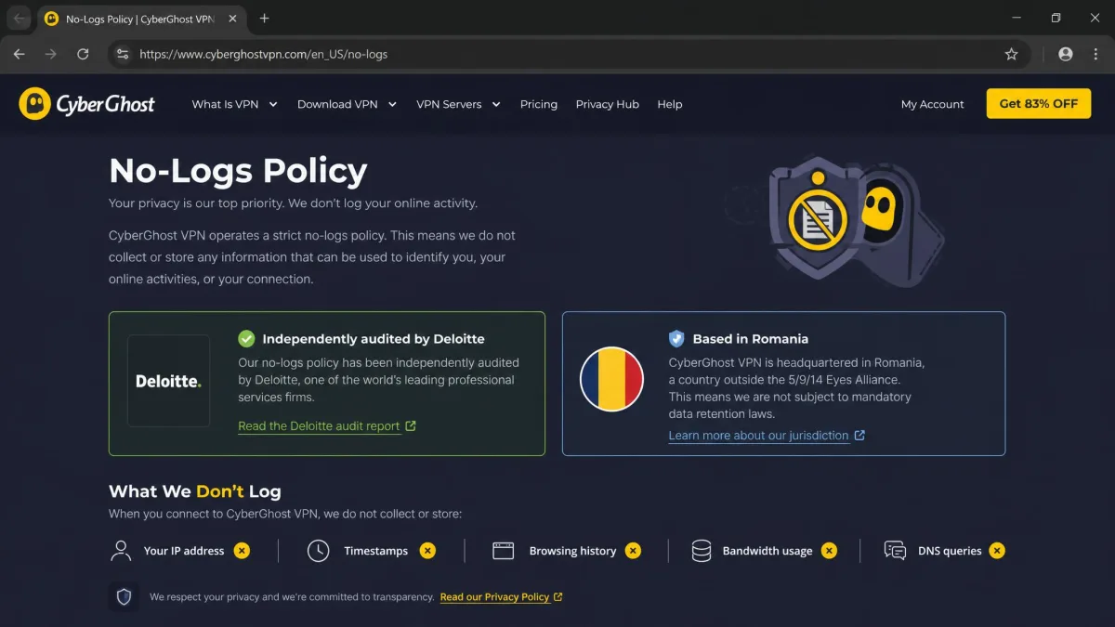
Task: Click browser back arrow
Action: coord(20,54)
